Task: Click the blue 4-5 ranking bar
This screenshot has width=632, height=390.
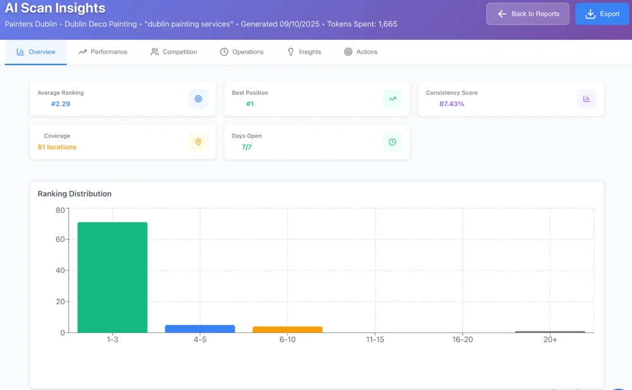Action: point(200,329)
